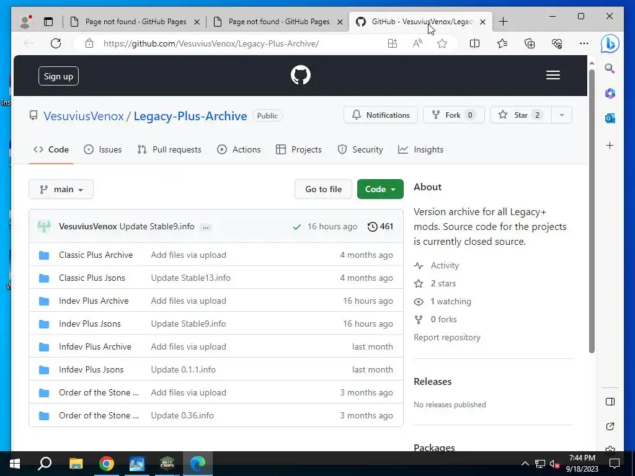Open the Collections icon in toolbar

click(530, 43)
